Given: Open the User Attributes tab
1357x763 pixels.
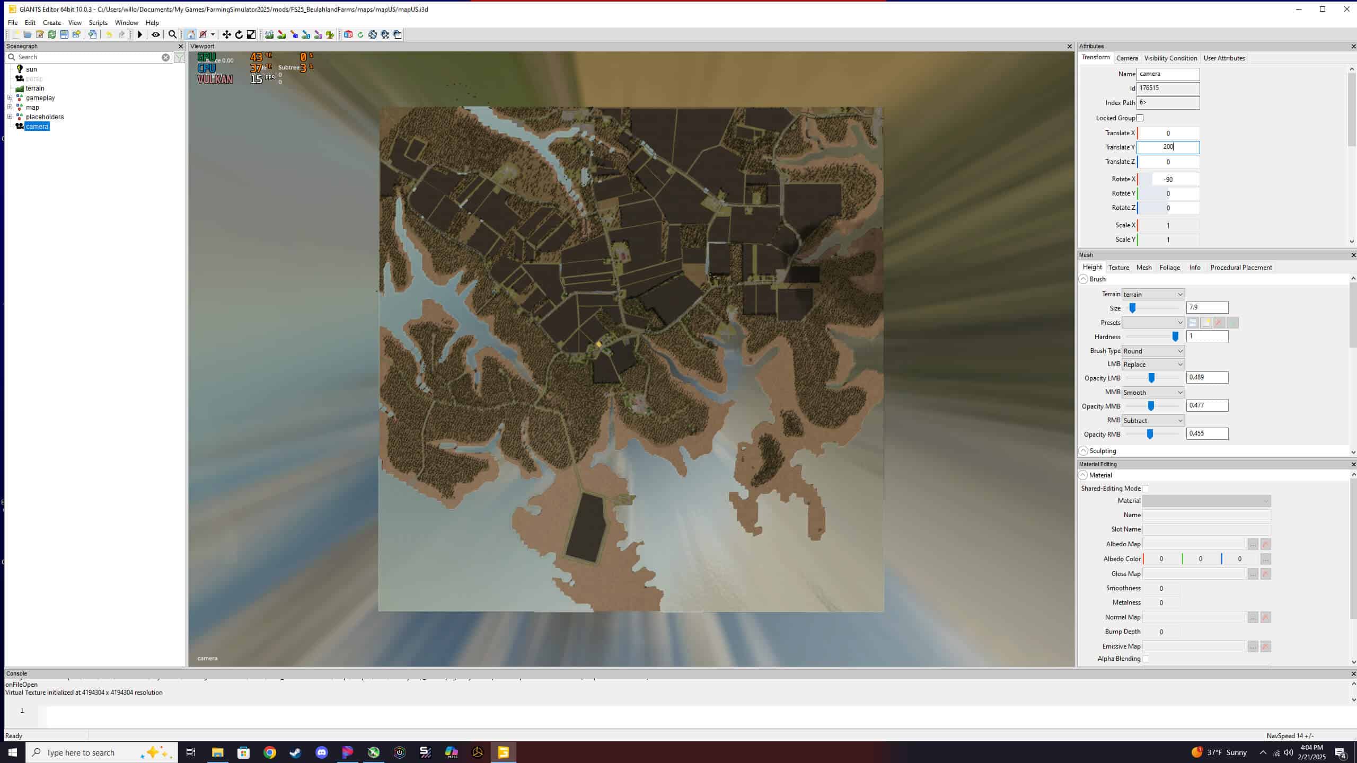Looking at the screenshot, I should [1224, 58].
